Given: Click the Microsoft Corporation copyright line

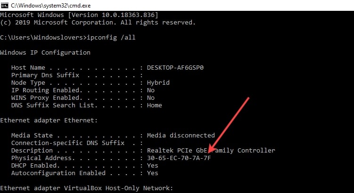Looking at the screenshot, I should click(98, 23).
